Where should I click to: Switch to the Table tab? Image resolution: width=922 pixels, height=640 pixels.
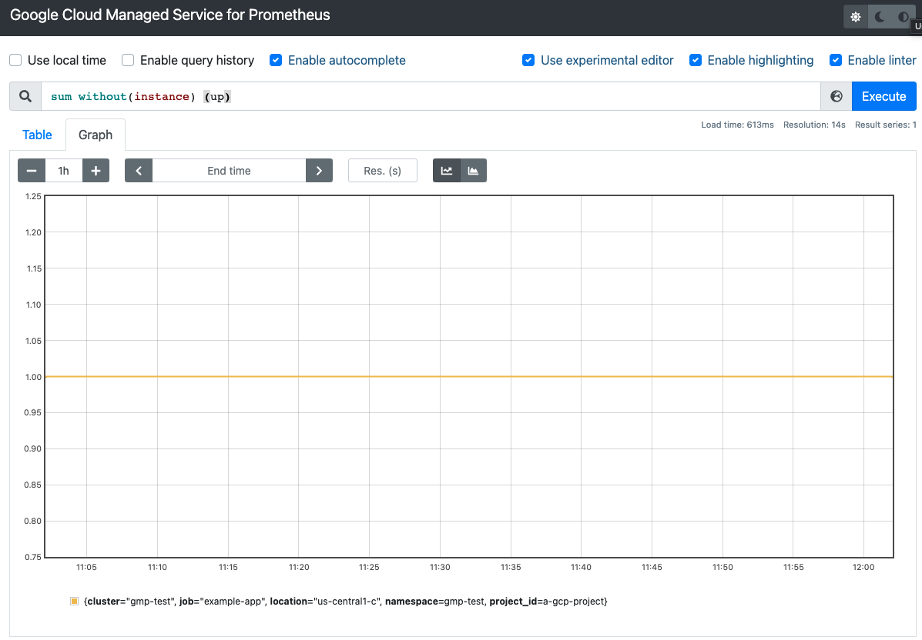click(37, 135)
